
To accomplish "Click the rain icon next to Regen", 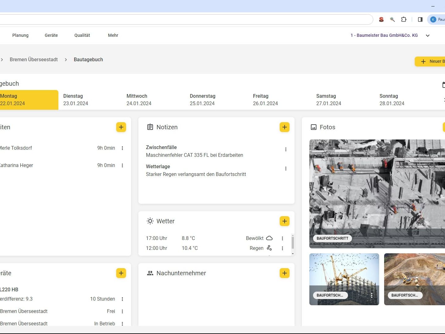I will coord(269,248).
